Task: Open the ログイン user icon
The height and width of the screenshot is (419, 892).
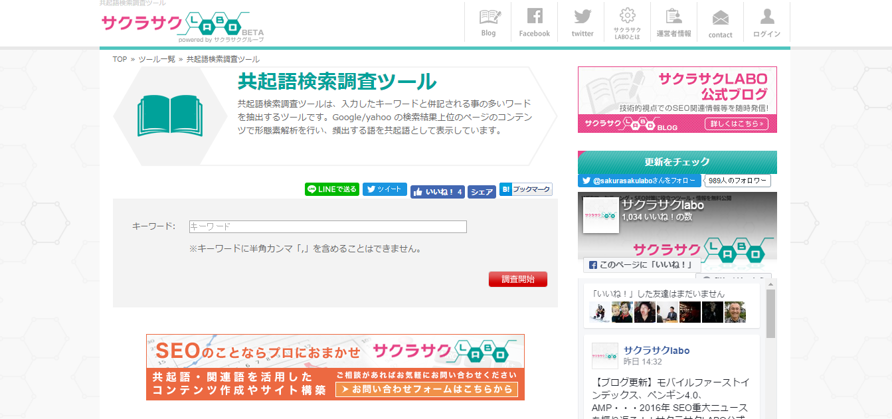Action: [x=767, y=22]
